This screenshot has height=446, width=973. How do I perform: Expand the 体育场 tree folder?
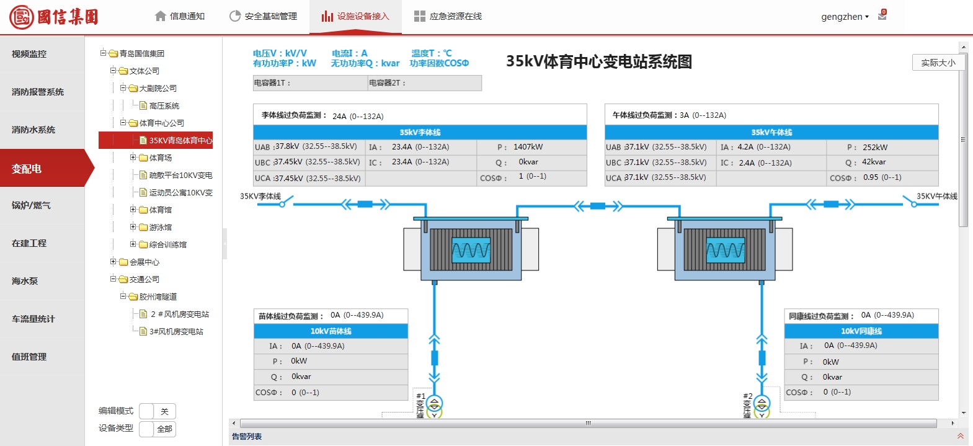coord(133,158)
